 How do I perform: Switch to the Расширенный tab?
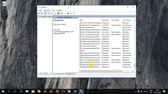(x=59, y=74)
